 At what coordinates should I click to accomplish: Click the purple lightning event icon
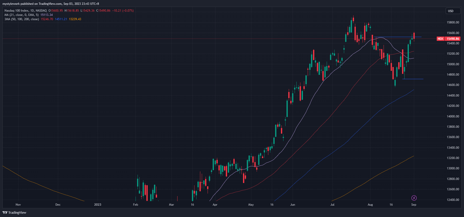point(414,198)
